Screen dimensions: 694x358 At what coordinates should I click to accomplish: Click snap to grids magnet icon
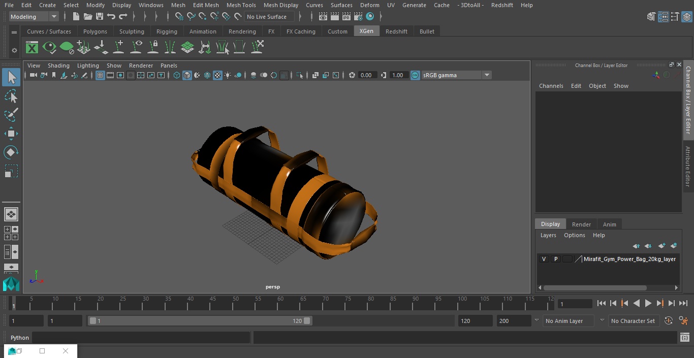(x=179, y=17)
